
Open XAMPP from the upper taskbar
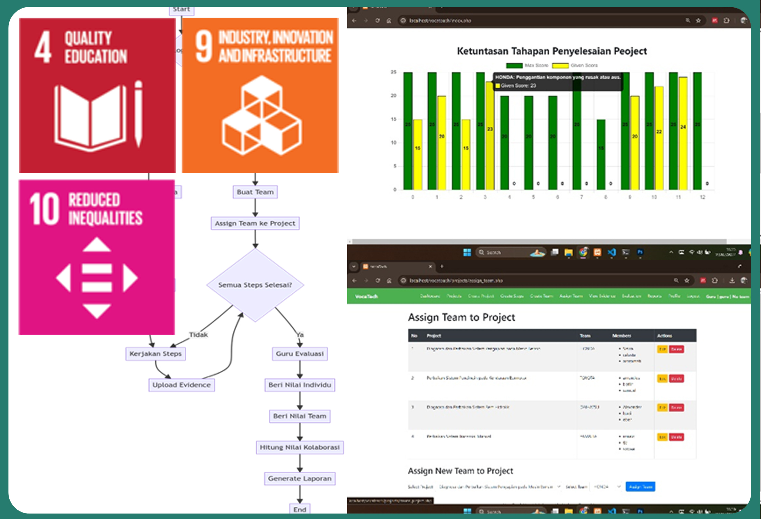[x=597, y=252]
